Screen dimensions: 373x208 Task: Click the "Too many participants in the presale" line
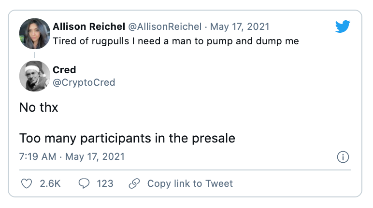127,139
